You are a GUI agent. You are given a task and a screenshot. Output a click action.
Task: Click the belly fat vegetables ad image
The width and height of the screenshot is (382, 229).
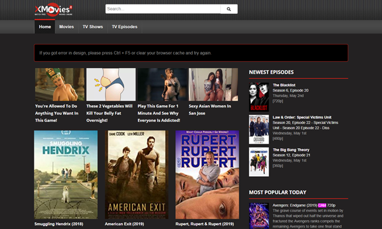[111, 85]
